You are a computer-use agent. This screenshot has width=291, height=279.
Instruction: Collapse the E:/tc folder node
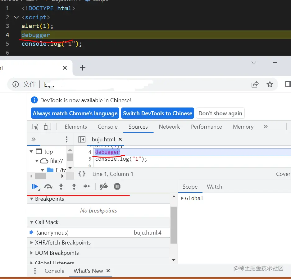coord(42,170)
